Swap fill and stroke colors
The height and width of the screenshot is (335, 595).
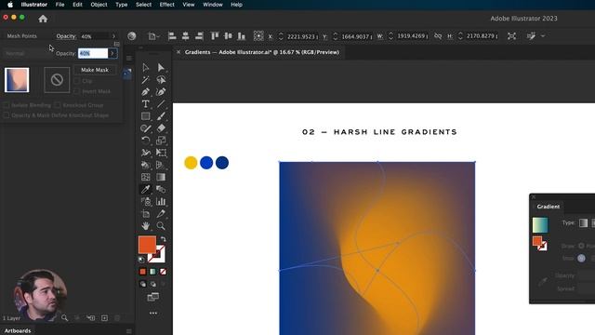tap(164, 239)
